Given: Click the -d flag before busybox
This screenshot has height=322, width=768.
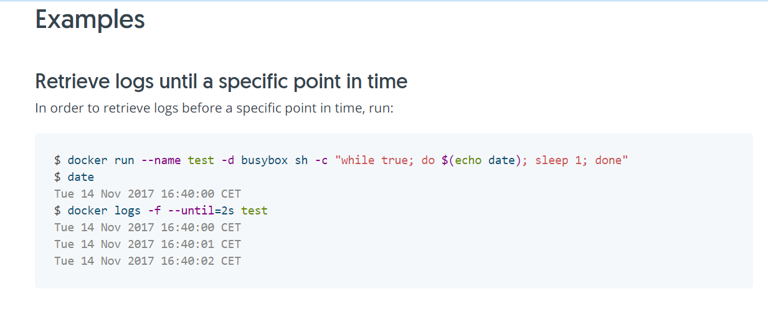Looking at the screenshot, I should 228,160.
